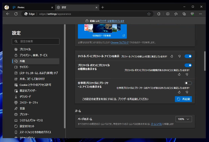Select 外観 in settings sidebar
The image size is (209, 142).
(x=36, y=61)
